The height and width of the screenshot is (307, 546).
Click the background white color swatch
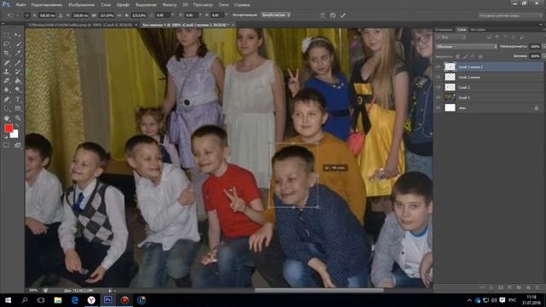click(x=15, y=135)
